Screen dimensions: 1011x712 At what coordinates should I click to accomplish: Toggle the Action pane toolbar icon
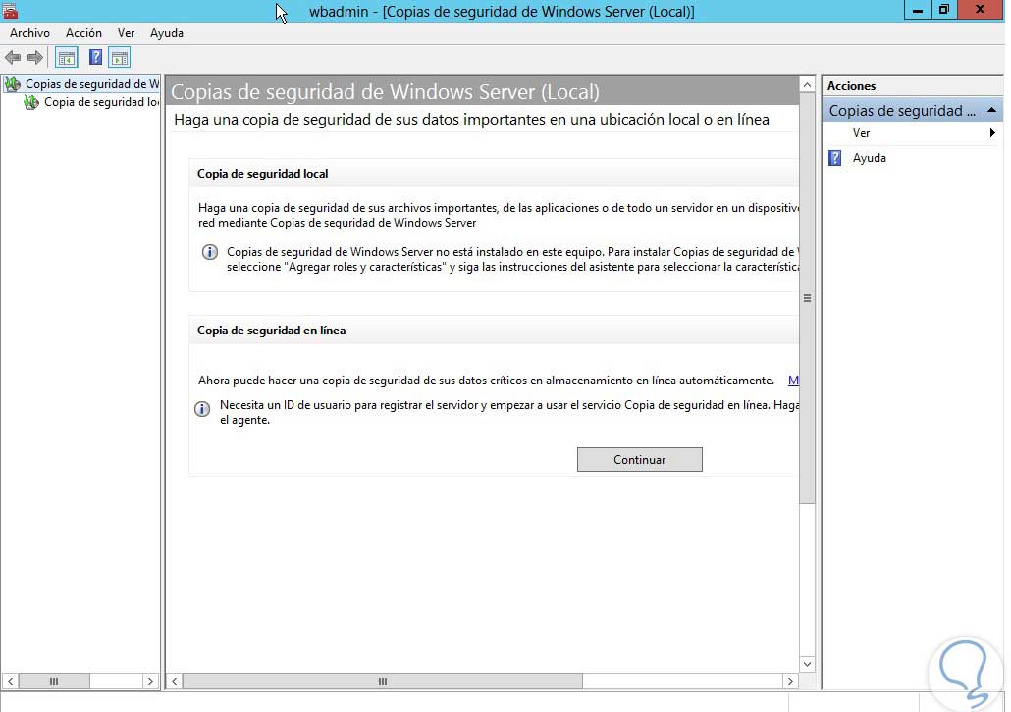tap(120, 57)
